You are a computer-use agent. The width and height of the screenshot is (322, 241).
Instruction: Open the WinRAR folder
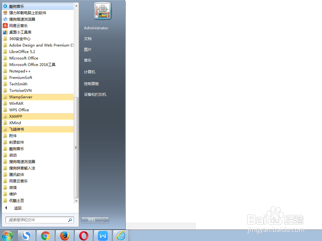coord(38,103)
